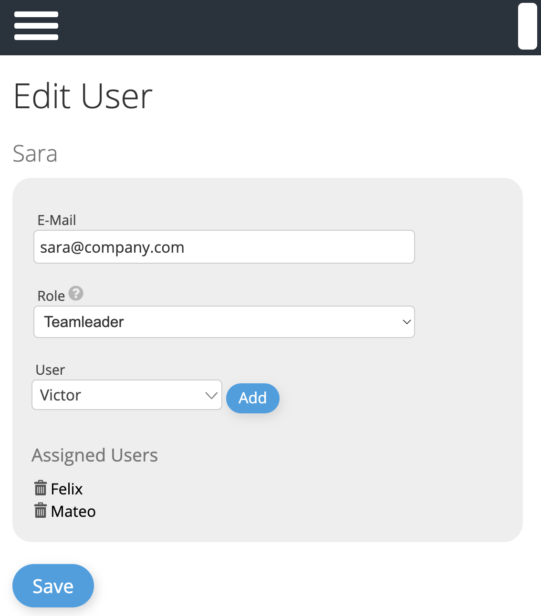Open the hamburger navigation menu

point(36,26)
